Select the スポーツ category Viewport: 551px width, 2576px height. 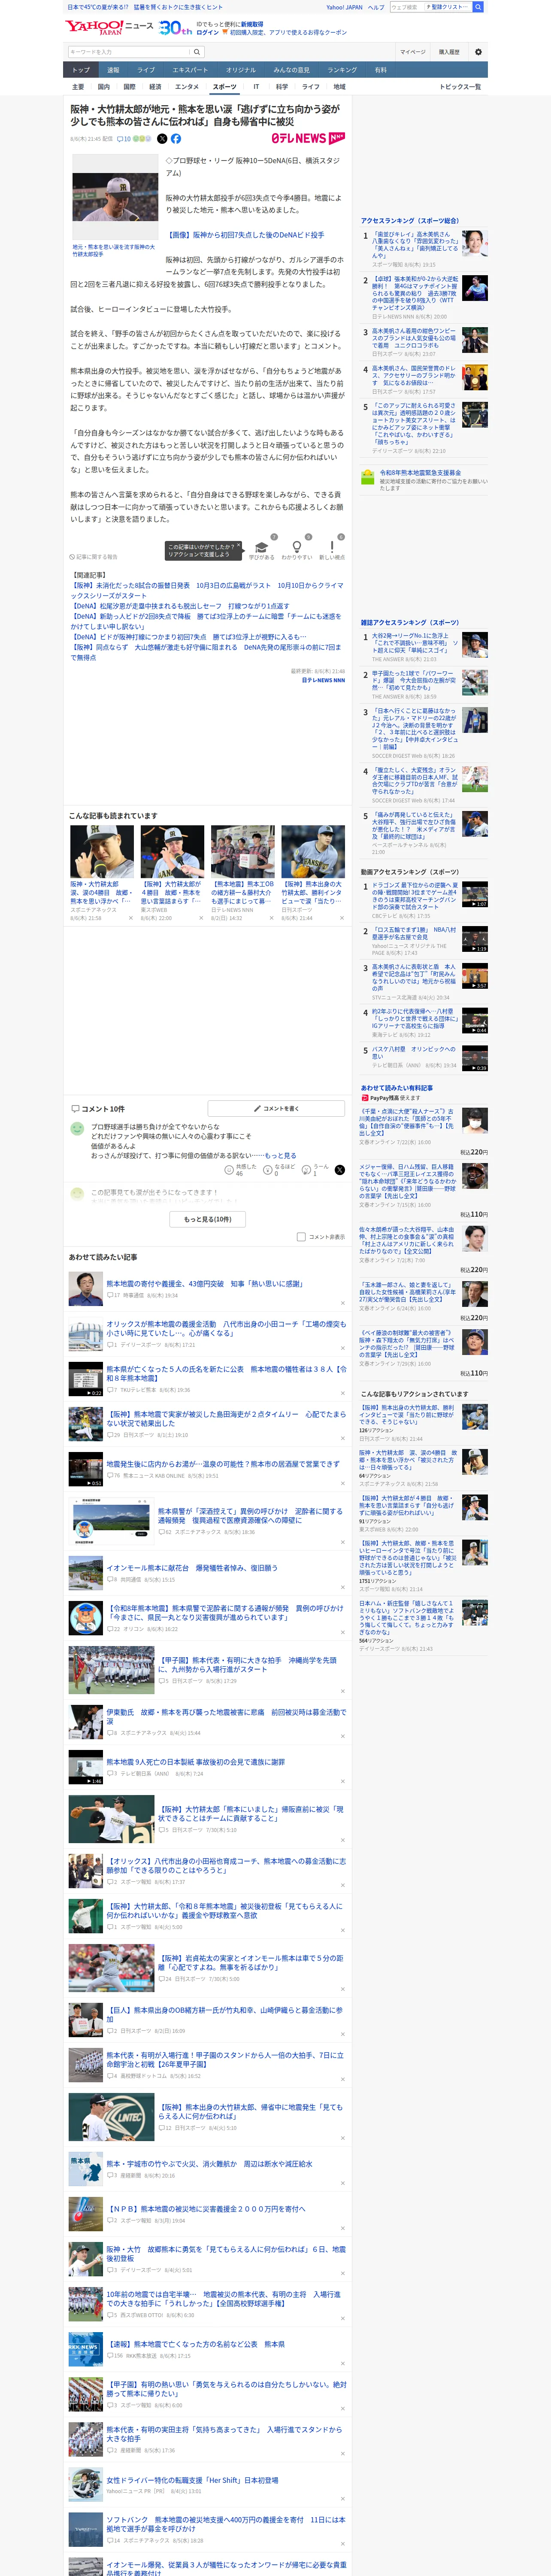pyautogui.click(x=225, y=87)
